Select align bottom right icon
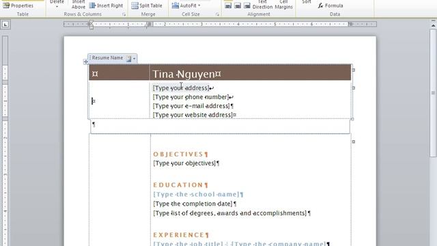The height and width of the screenshot is (246, 437). coord(247,5)
